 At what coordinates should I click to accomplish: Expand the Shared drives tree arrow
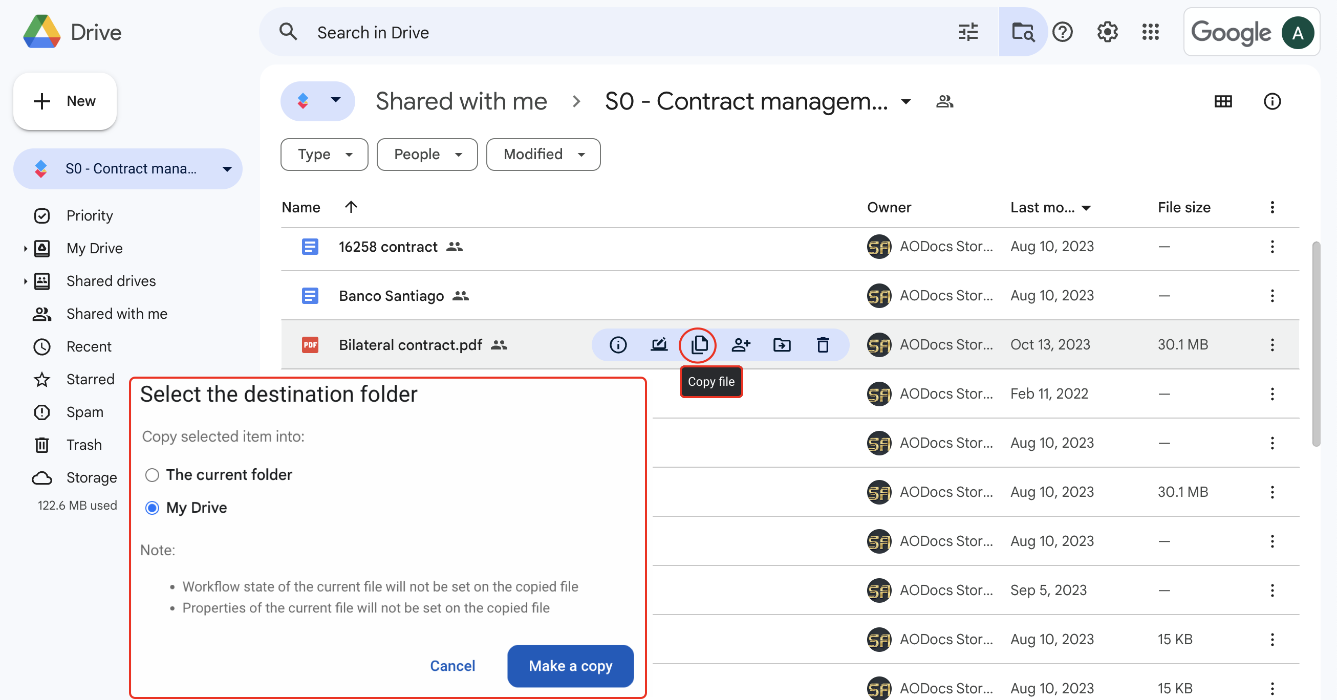pos(25,281)
